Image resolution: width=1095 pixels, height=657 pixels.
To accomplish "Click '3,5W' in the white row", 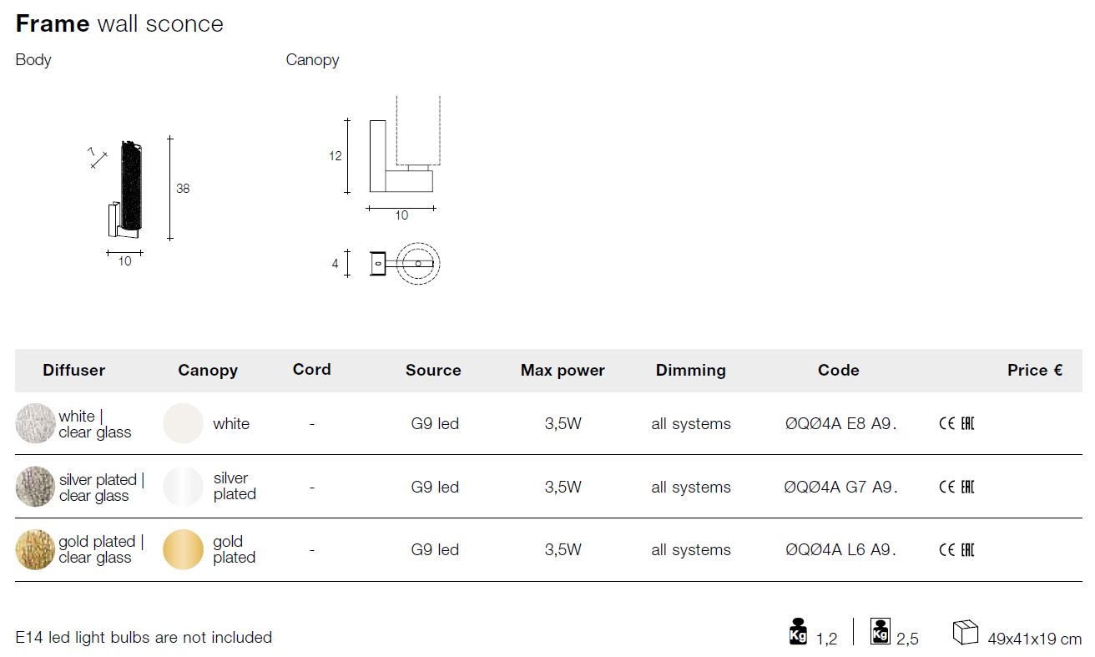I will click(563, 423).
